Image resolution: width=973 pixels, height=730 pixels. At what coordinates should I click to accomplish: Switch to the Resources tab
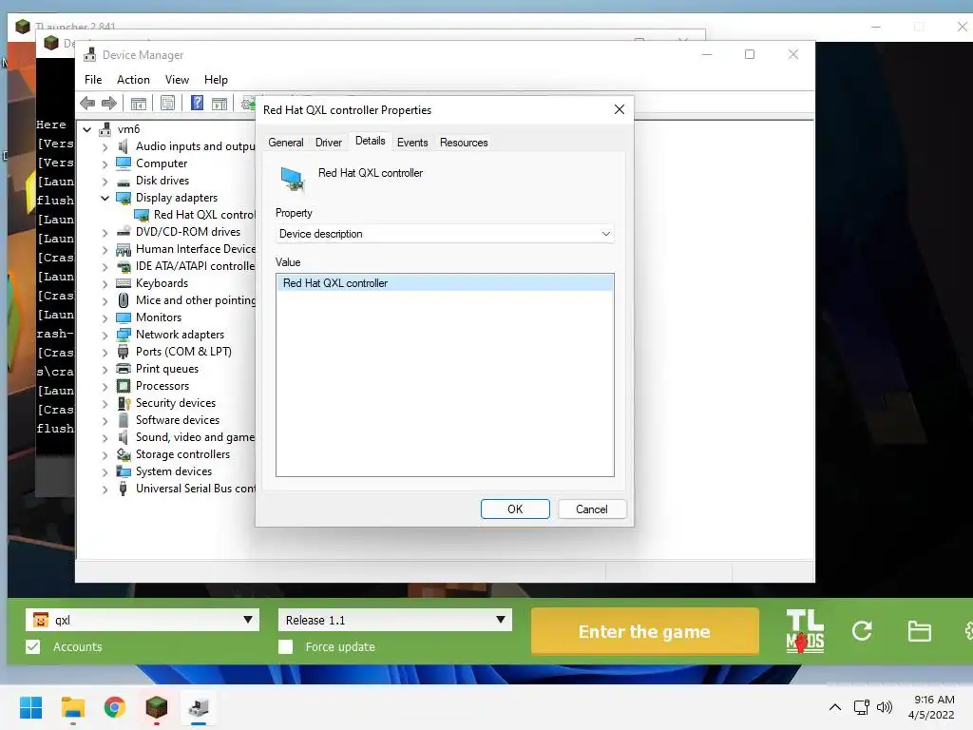464,143
